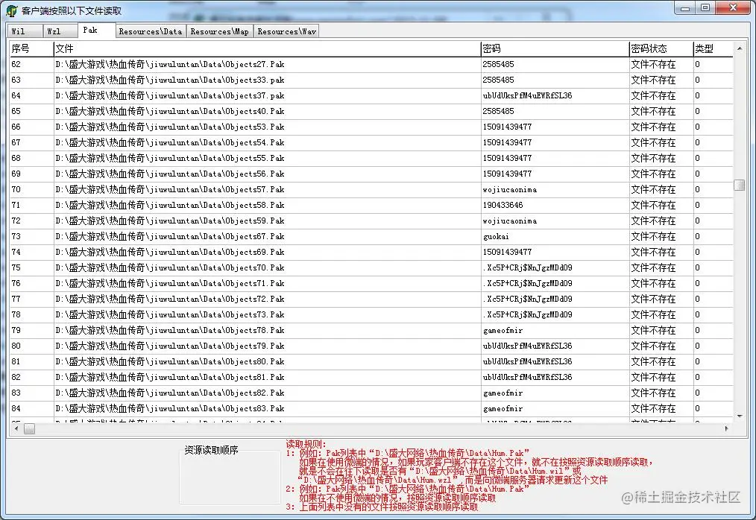The width and height of the screenshot is (756, 520).
Task: Select row with Objects73.Pak file
Action: [371, 314]
